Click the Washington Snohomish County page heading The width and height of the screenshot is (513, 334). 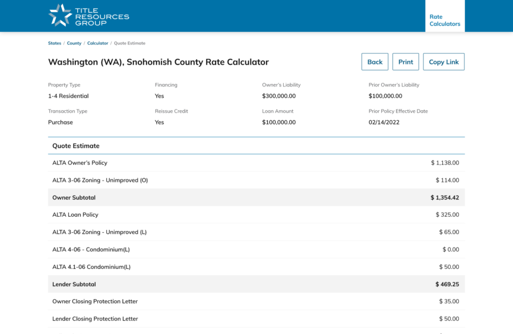click(x=159, y=62)
